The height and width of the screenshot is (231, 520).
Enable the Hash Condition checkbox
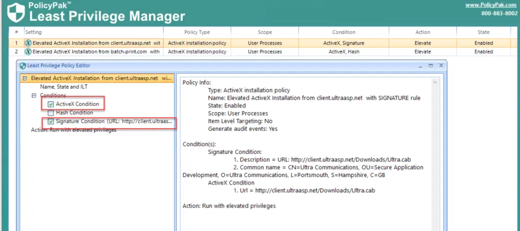(51, 113)
